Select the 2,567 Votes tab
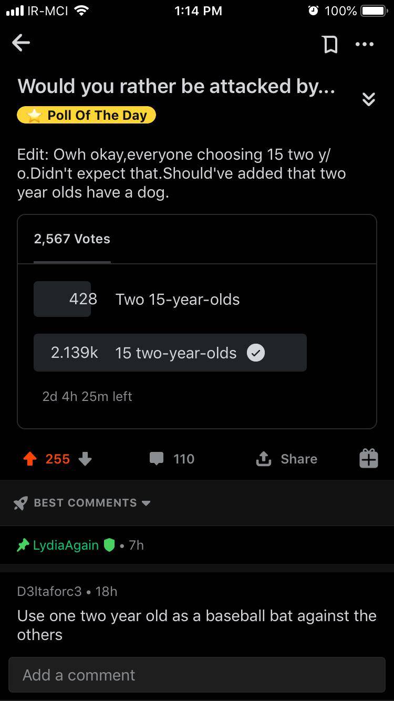 [x=72, y=239]
